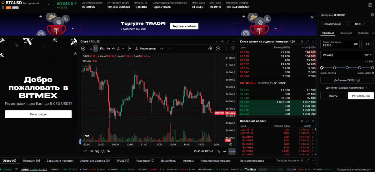Screen dimensions: 375x172
Task: Open the document icon under BTCUSD title
Action: [3, 7]
